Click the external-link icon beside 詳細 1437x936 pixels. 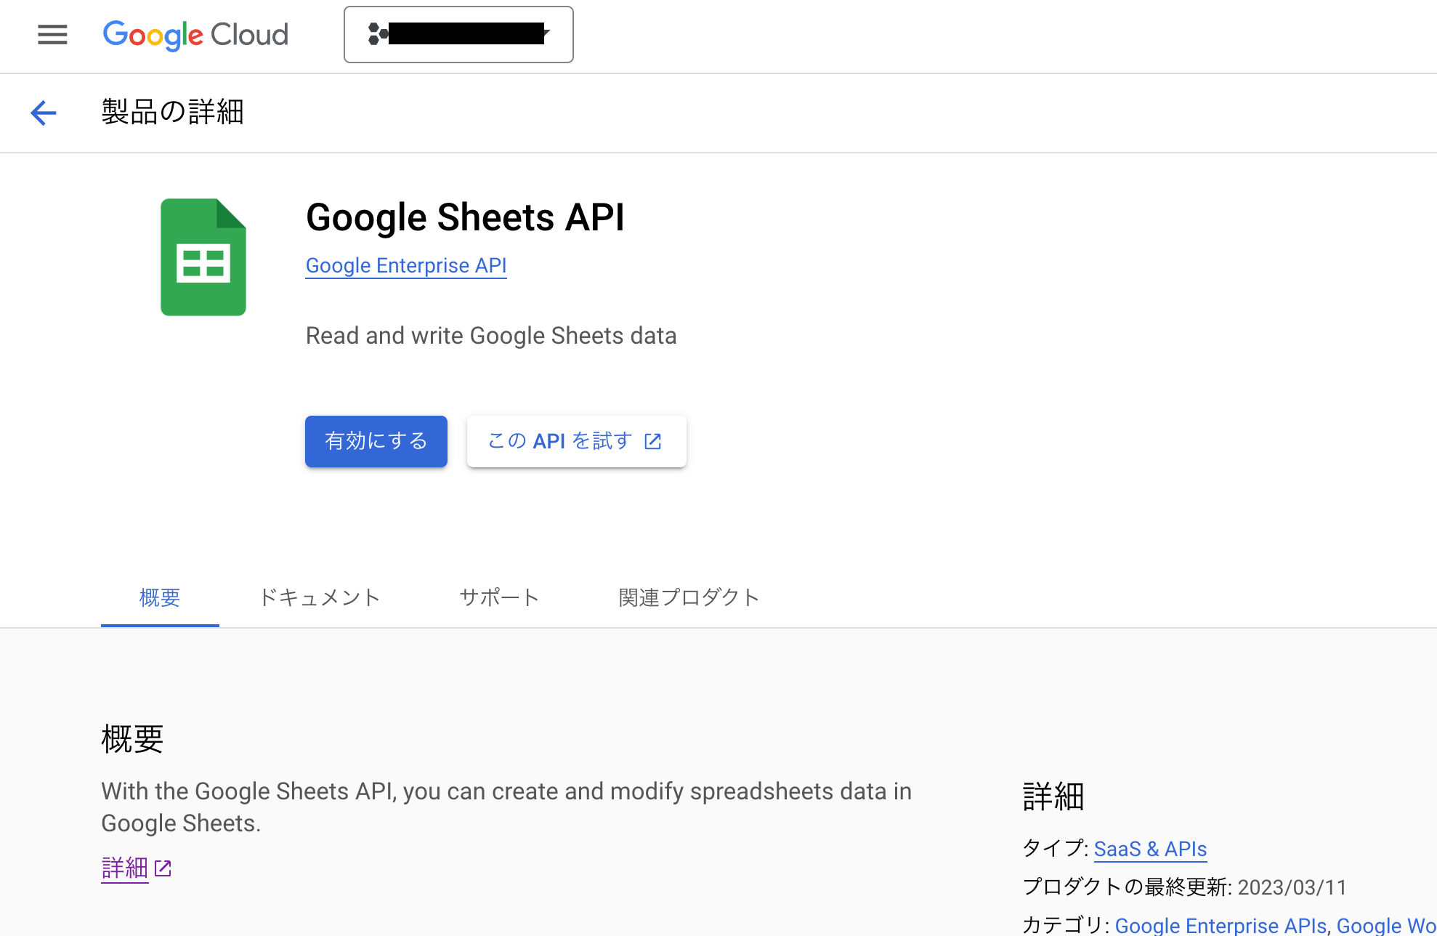pos(163,868)
